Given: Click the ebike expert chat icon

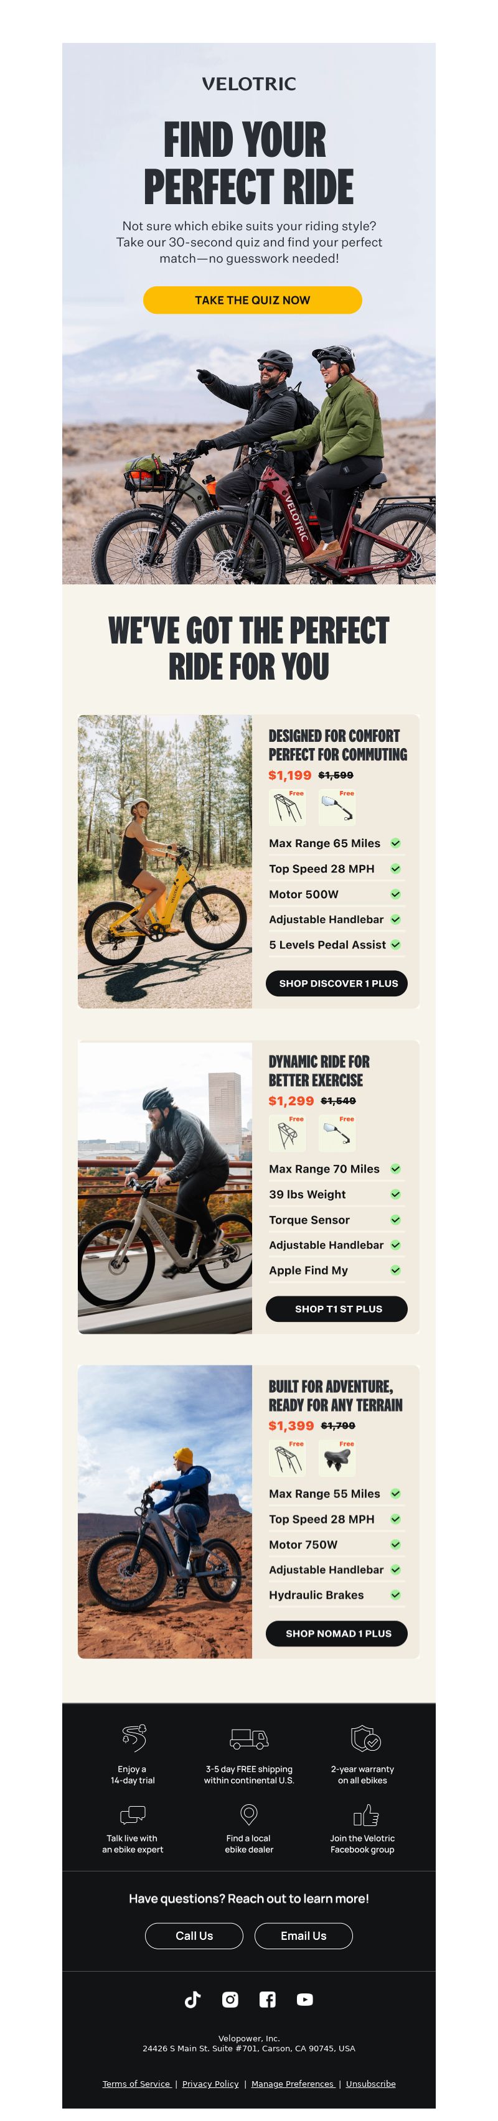Looking at the screenshot, I should (133, 1815).
